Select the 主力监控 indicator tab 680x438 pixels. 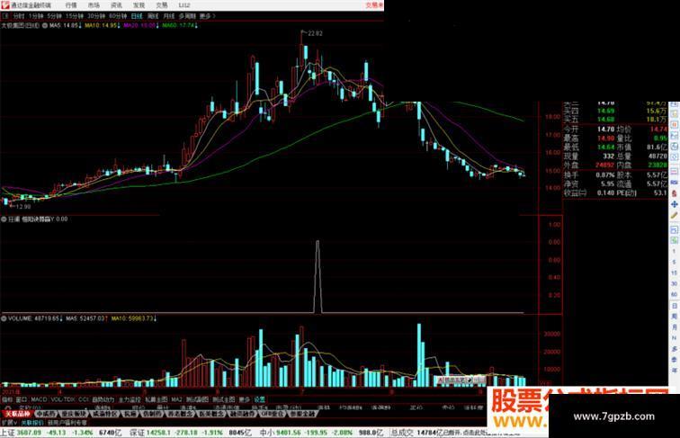pos(130,399)
